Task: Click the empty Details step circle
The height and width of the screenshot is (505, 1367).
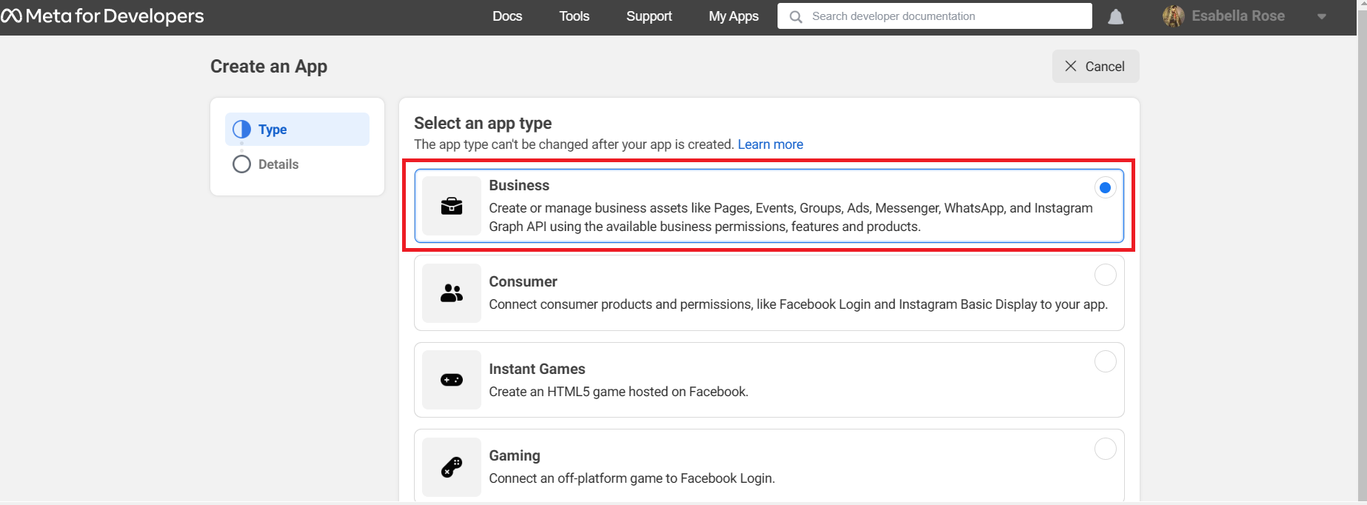Action: [x=241, y=164]
